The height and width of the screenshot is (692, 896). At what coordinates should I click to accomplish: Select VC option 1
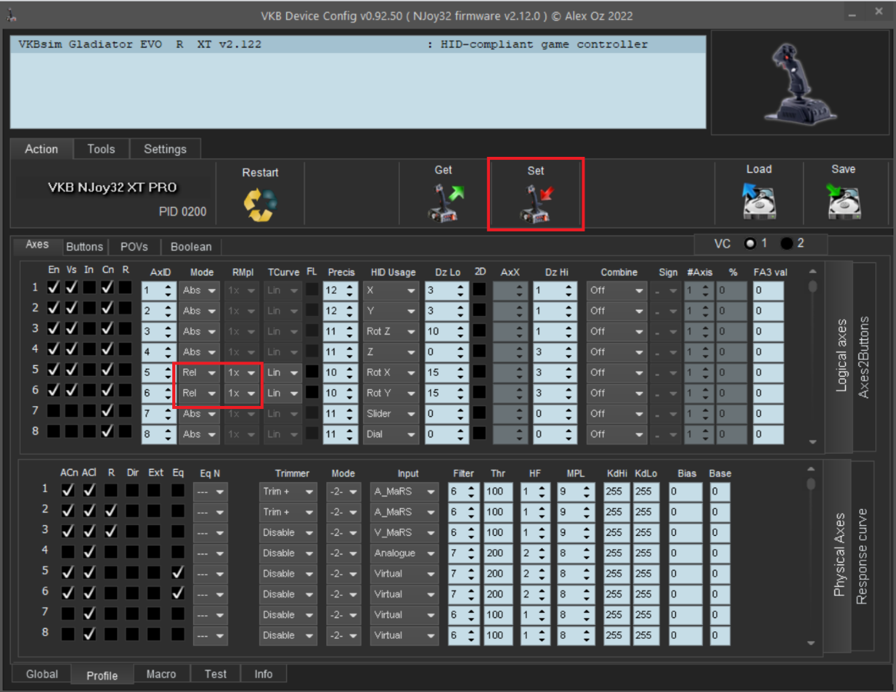pyautogui.click(x=751, y=244)
